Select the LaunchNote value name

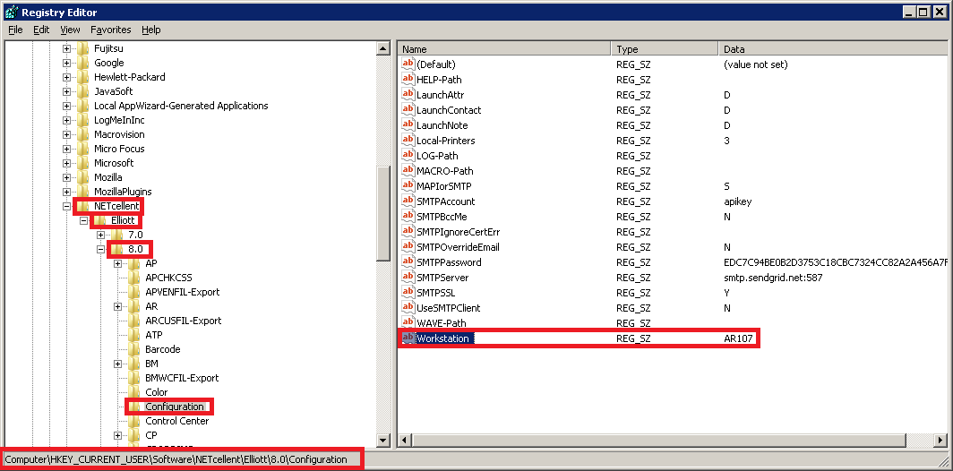(442, 125)
